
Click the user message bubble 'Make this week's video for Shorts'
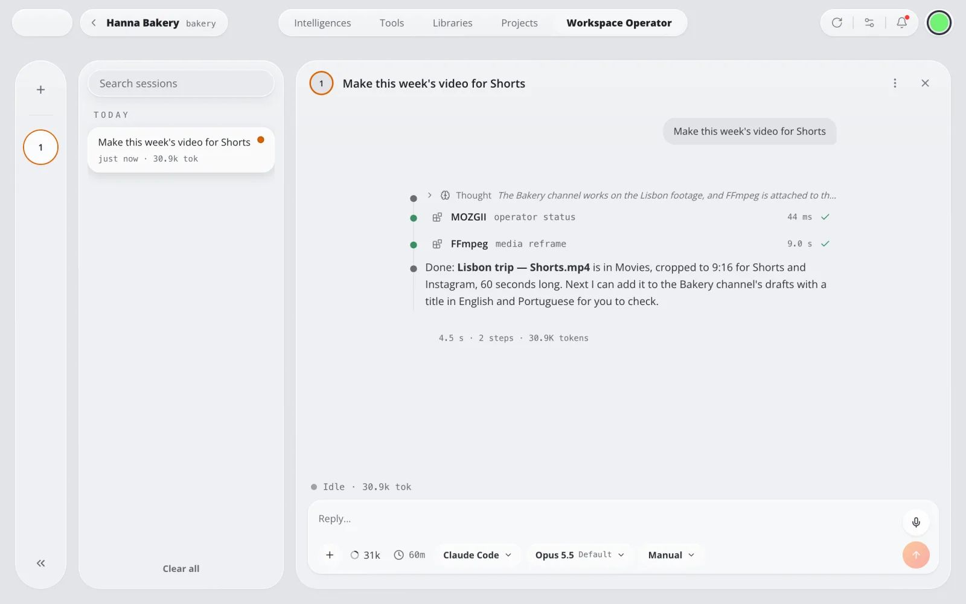click(749, 131)
